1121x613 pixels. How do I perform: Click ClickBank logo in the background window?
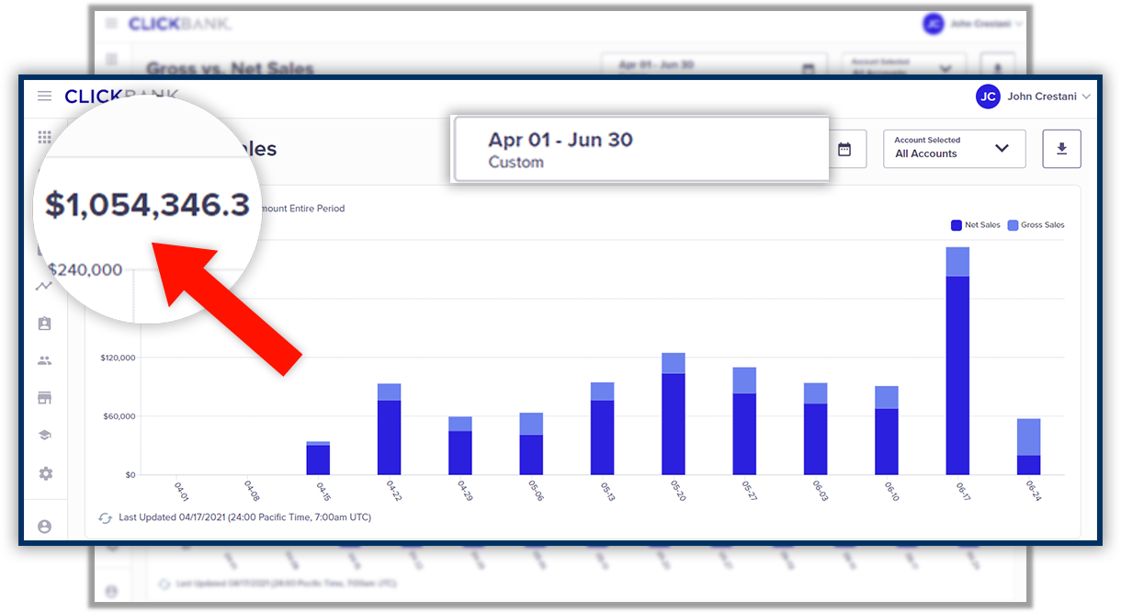[x=180, y=24]
